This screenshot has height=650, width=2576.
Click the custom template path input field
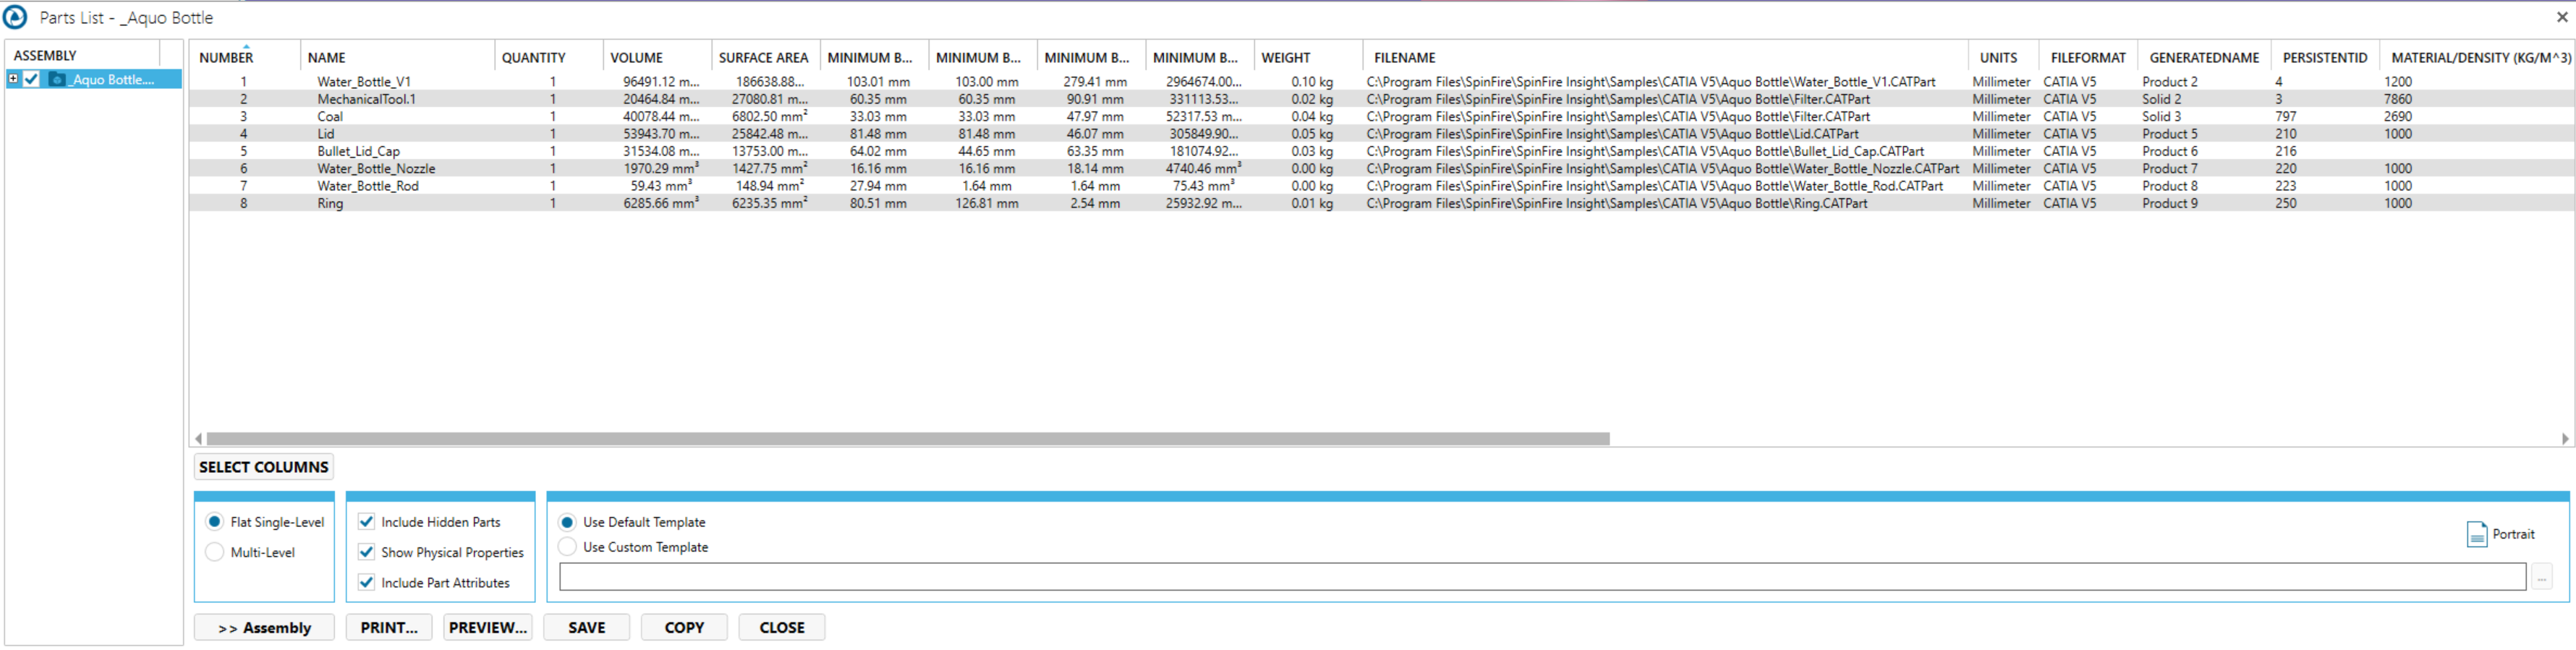tap(1542, 577)
